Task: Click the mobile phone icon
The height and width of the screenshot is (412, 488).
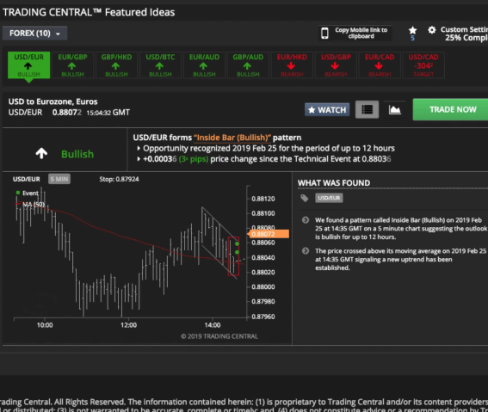Action: [x=324, y=33]
